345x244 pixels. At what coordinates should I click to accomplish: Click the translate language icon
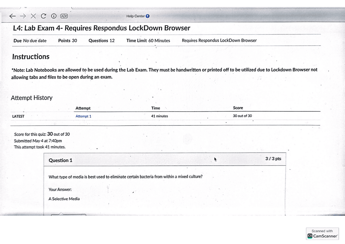(64, 16)
